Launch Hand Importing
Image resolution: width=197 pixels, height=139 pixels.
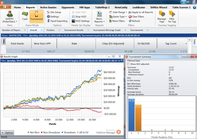pyautogui.click(x=57, y=21)
